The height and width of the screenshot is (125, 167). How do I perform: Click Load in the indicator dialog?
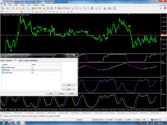tap(69, 85)
